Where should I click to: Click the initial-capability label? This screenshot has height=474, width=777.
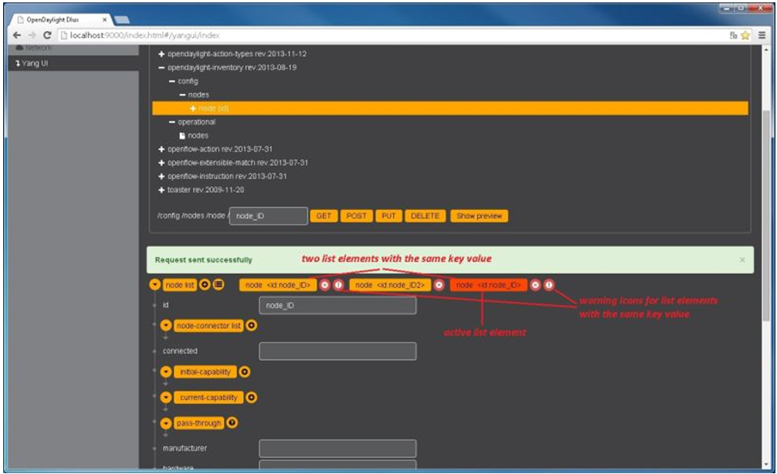tap(205, 371)
